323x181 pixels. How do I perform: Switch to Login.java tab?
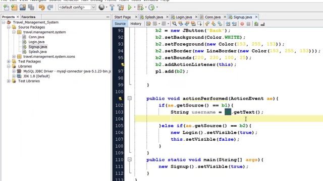coord(184,17)
